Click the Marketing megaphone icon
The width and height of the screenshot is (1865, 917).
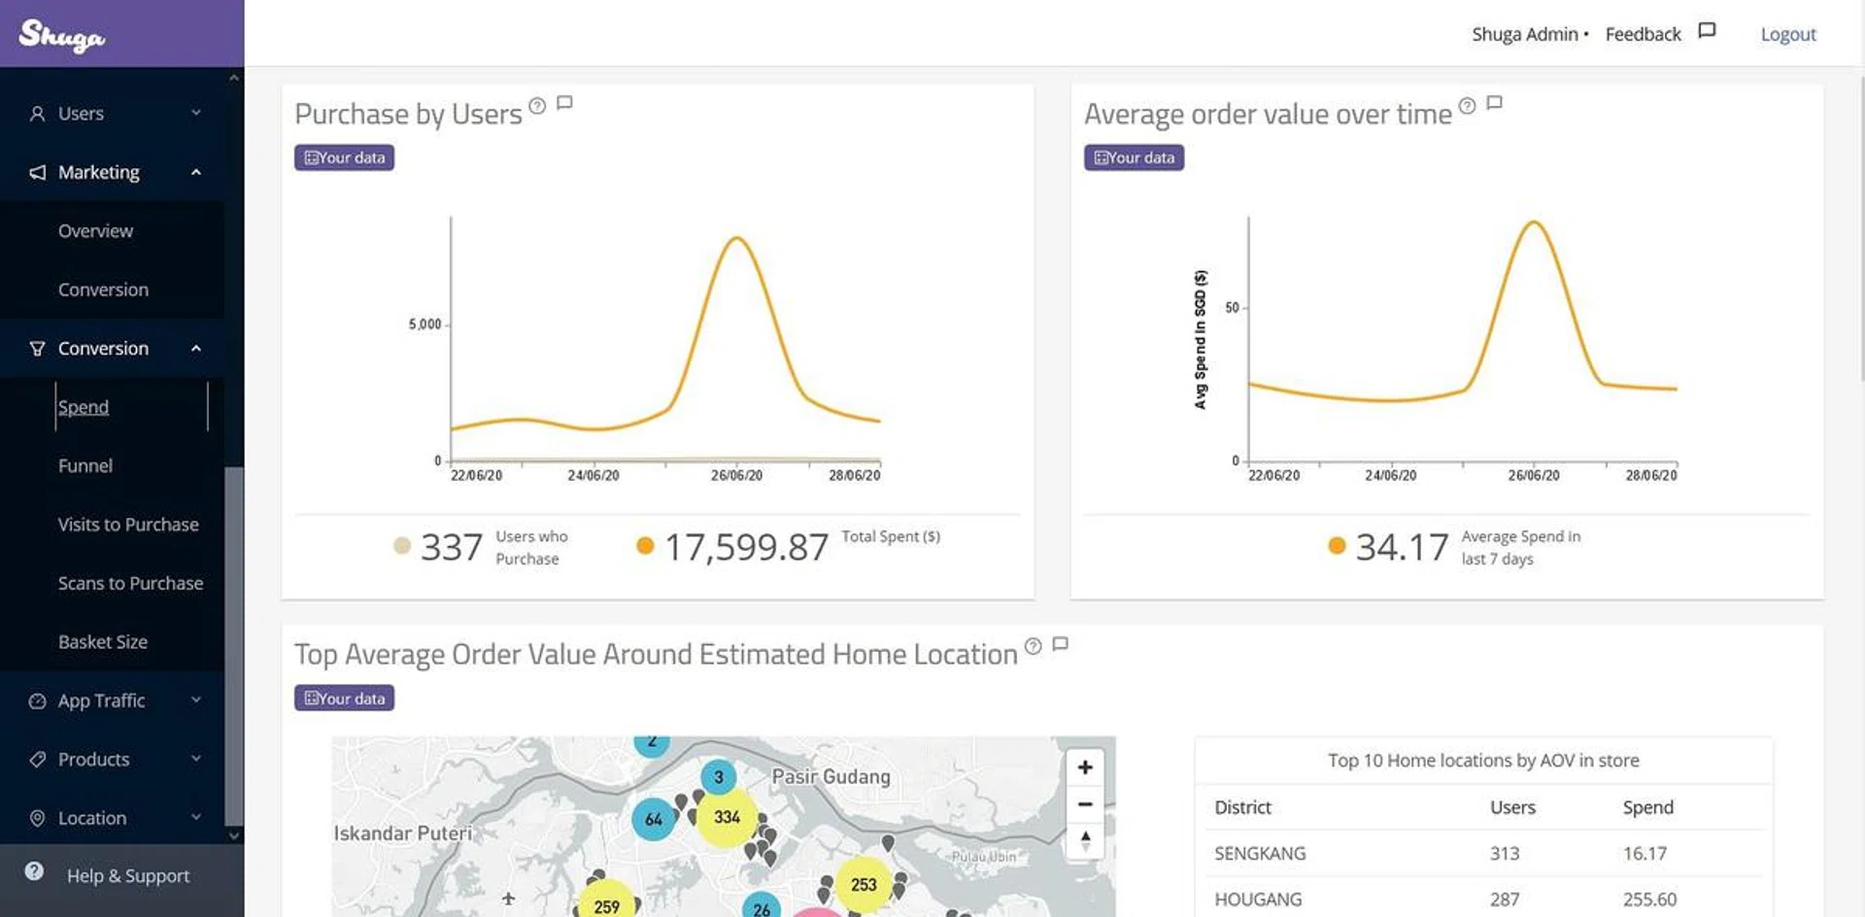point(36,172)
